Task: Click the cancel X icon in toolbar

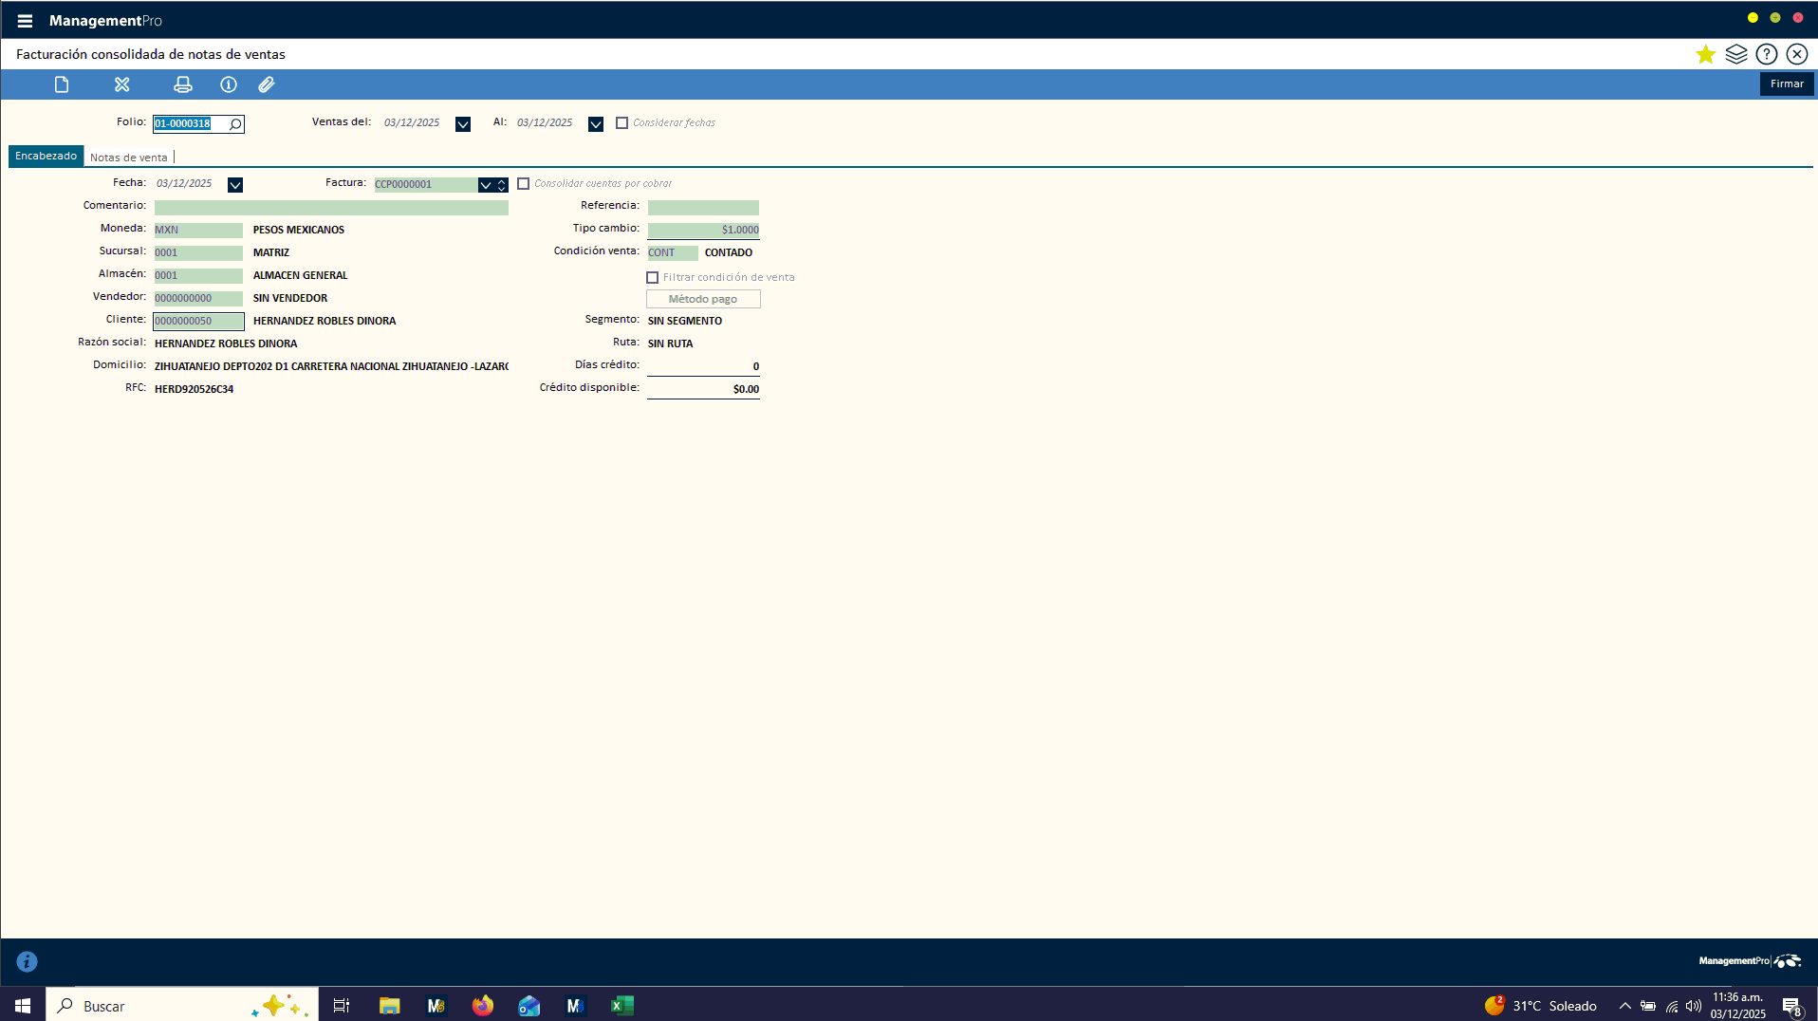Action: (121, 84)
